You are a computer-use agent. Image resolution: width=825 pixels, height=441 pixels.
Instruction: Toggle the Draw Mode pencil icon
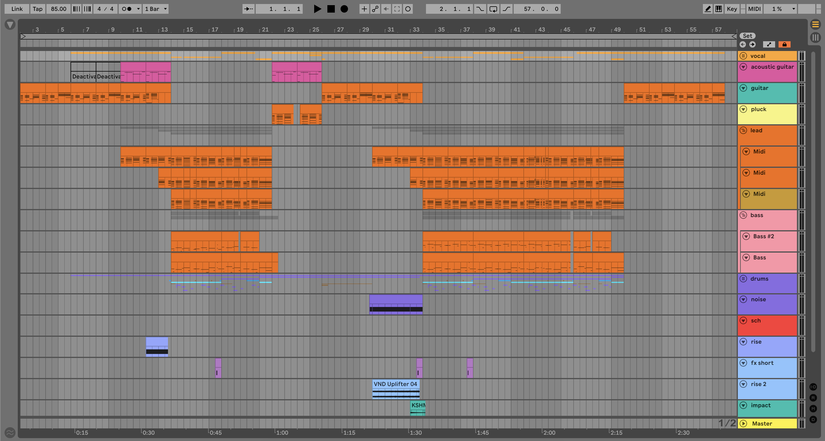707,9
